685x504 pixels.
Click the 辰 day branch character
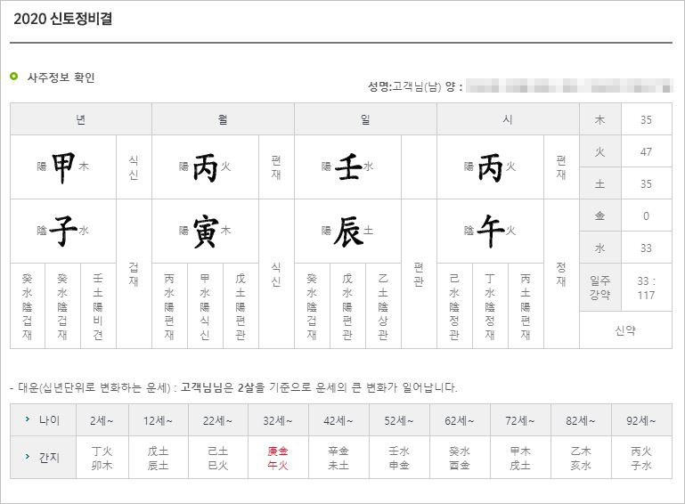click(x=348, y=232)
